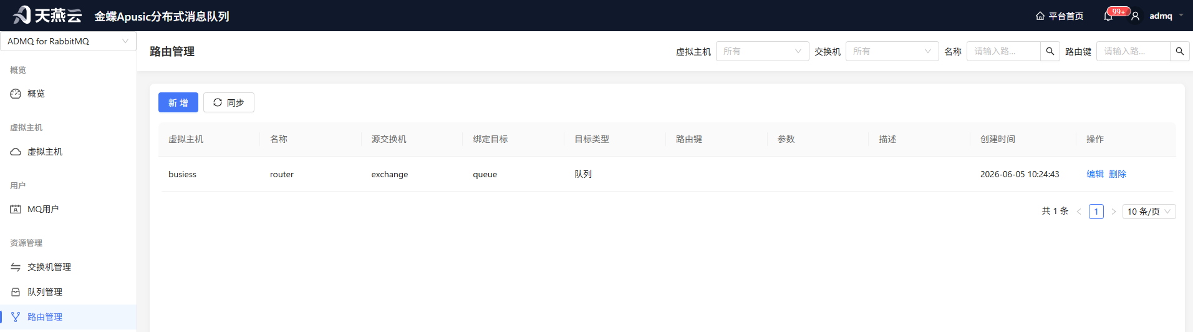Focus the 路由键 search input
The image size is (1193, 332).
point(1133,51)
